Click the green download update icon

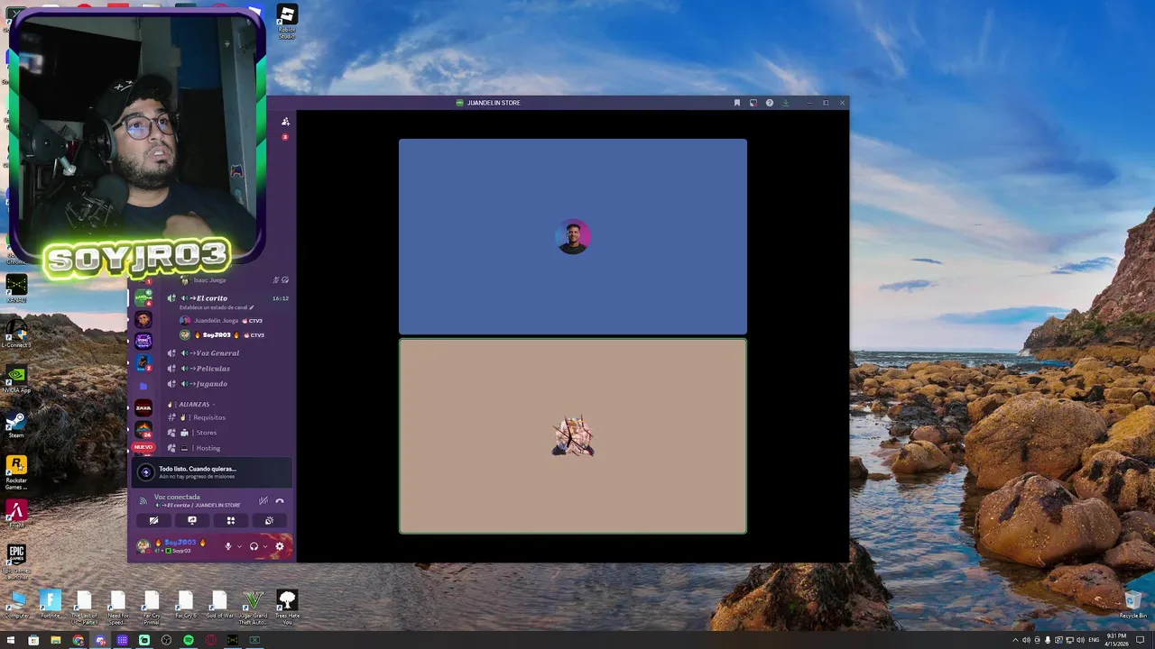click(786, 103)
